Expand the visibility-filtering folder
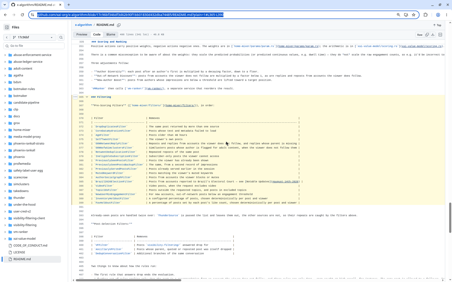This screenshot has width=452, height=282. (x=5, y=225)
